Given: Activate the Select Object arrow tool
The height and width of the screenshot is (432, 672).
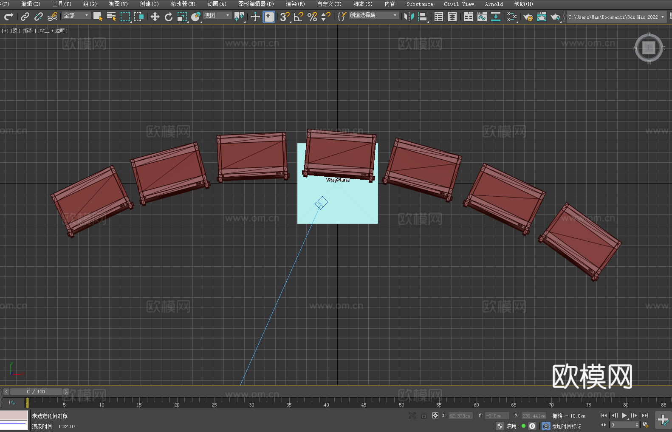Looking at the screenshot, I should tap(98, 17).
